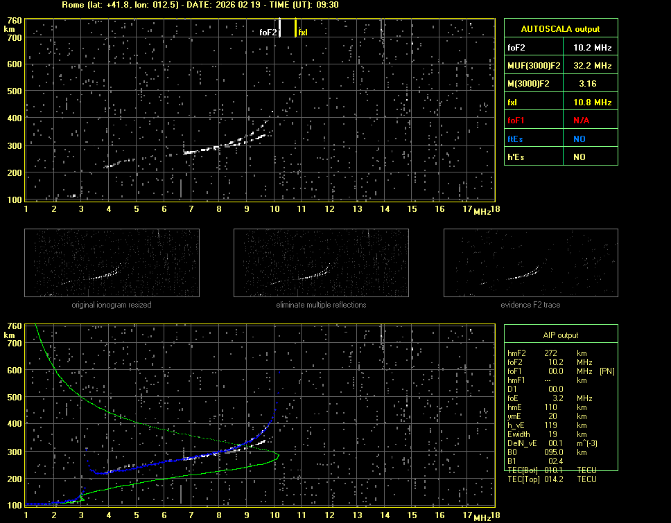Image resolution: width=671 pixels, height=523 pixels.
Task: Open the 'evidence F2 trace' thumbnail
Action: [530, 263]
